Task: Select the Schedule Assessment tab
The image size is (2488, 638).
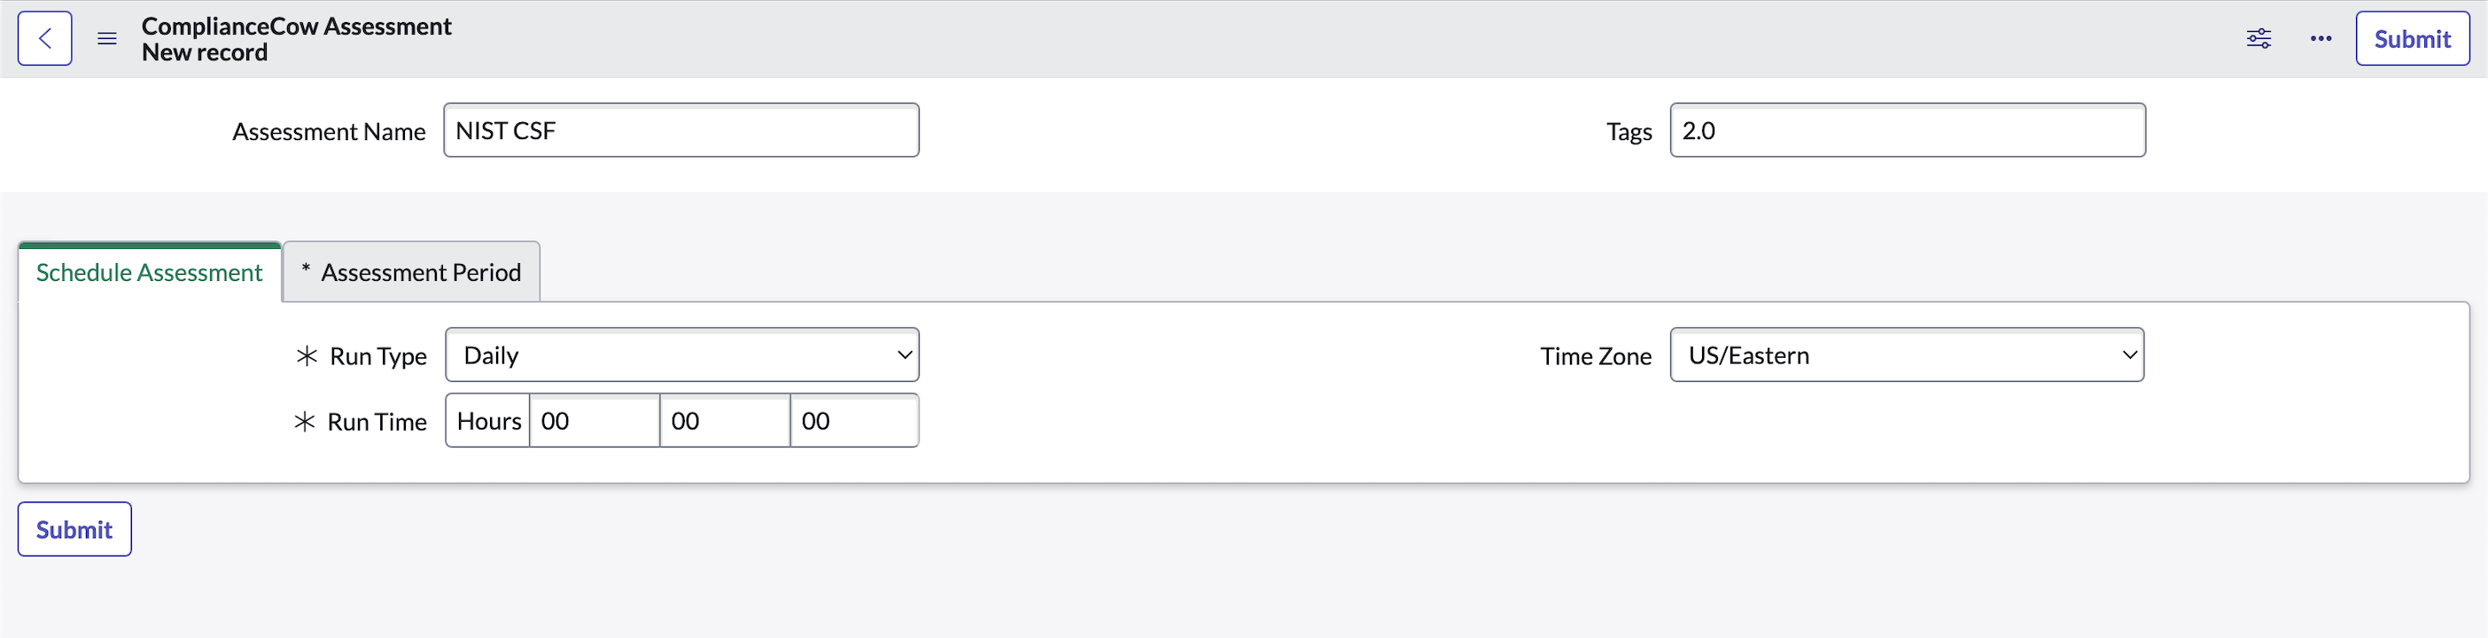Action: pyautogui.click(x=149, y=272)
